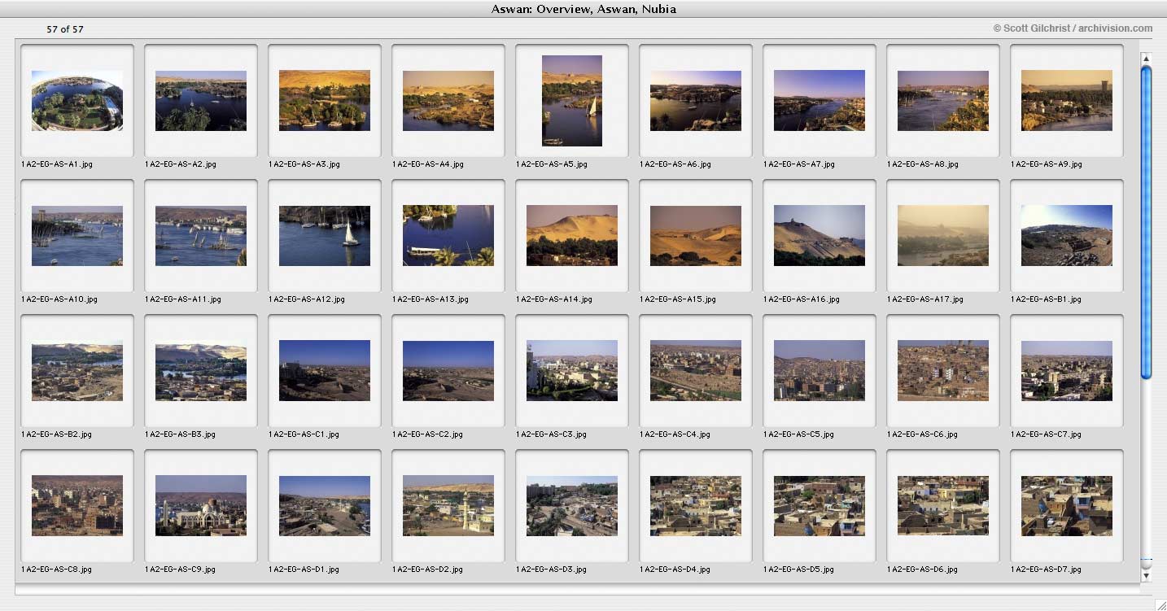Choose the 1A2-EG-AS-C5.jpg thumbnail
The image size is (1167, 611).
coord(820,371)
